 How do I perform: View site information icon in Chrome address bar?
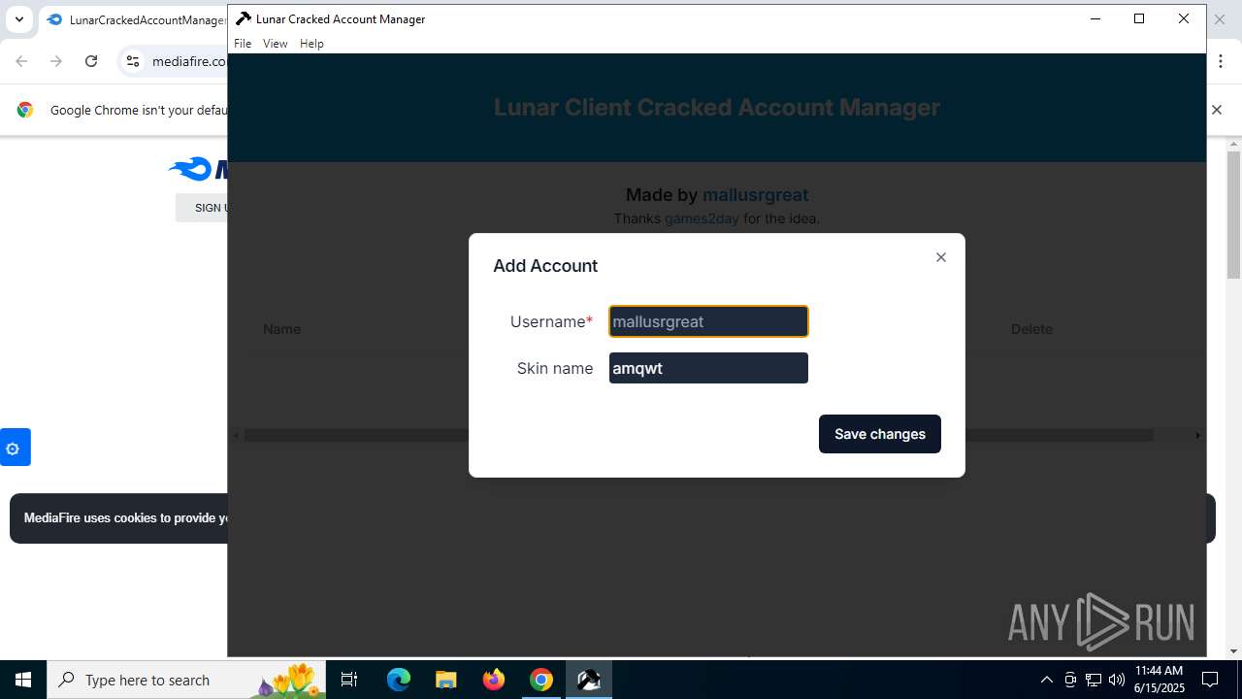click(x=133, y=61)
